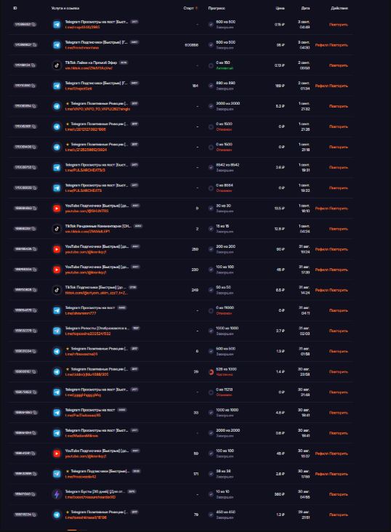Screen dimensions: 391x532
Task: Click TikTok icon of Лайки на Прямой Эфир order
Action: coord(57,65)
